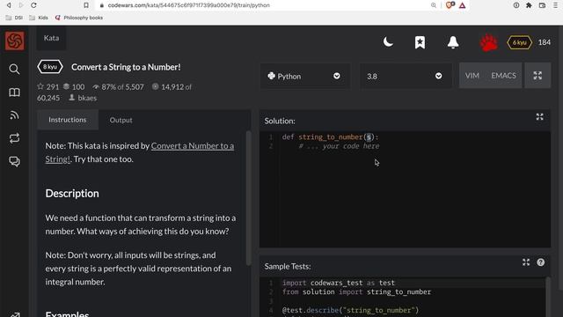Open the Brave Shields lion icon
Viewport: 563px width, 317px height.
coord(450,5)
